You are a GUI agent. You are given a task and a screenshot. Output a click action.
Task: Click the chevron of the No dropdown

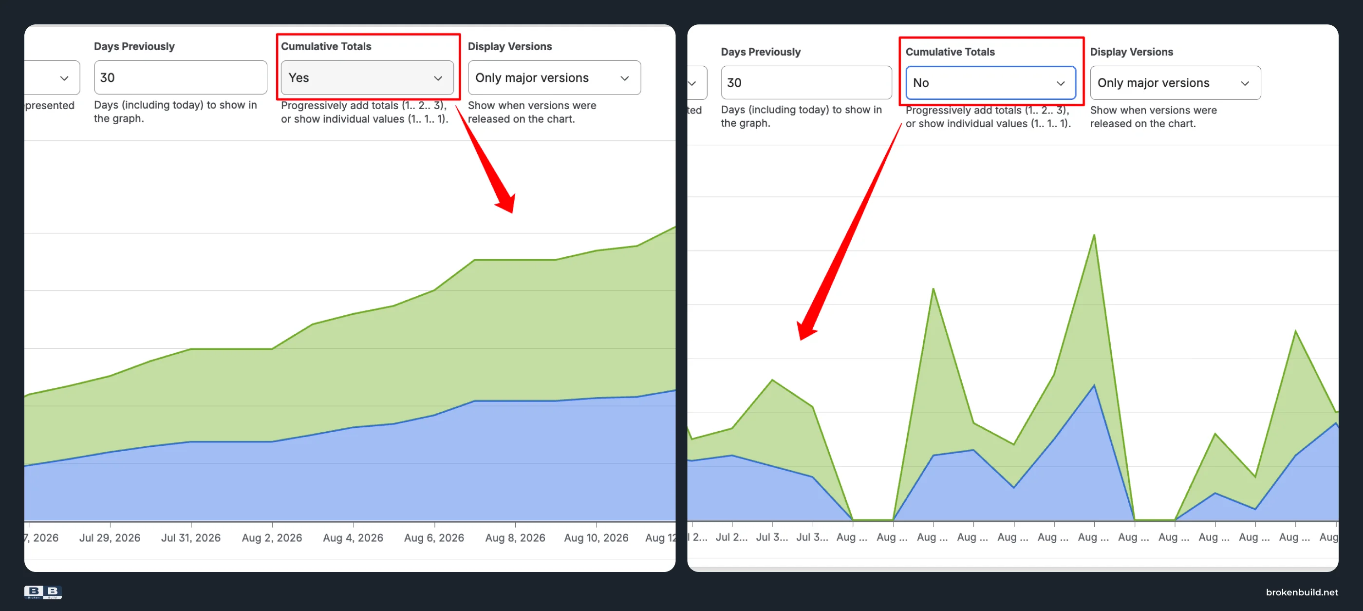[1060, 83]
